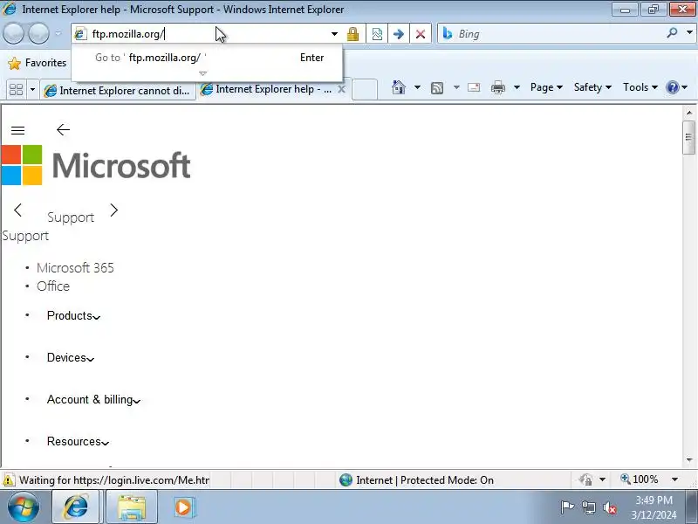Click the address bar text field
This screenshot has height=524, width=698.
pos(209,34)
